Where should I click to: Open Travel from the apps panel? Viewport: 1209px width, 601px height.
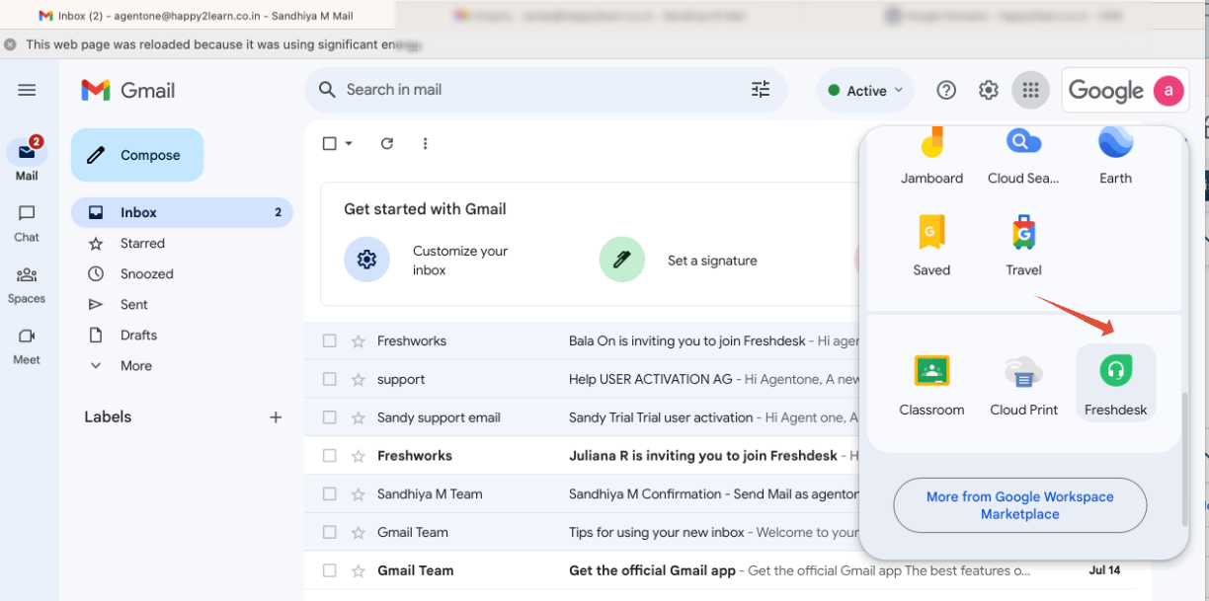click(x=1023, y=245)
